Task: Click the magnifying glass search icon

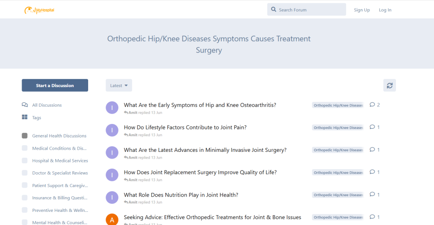Action: (273, 10)
